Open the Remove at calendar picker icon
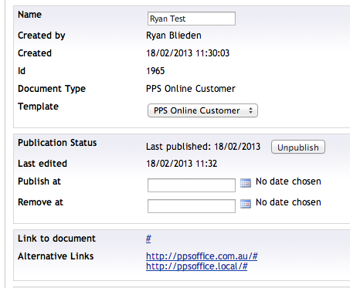The image size is (350, 288). pyautogui.click(x=246, y=204)
